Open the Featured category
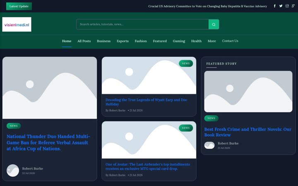 pyautogui.click(x=160, y=41)
